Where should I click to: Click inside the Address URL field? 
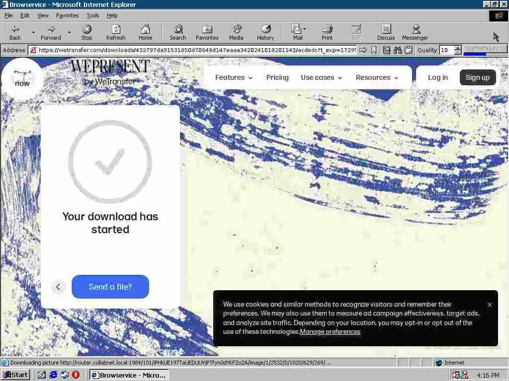click(193, 50)
